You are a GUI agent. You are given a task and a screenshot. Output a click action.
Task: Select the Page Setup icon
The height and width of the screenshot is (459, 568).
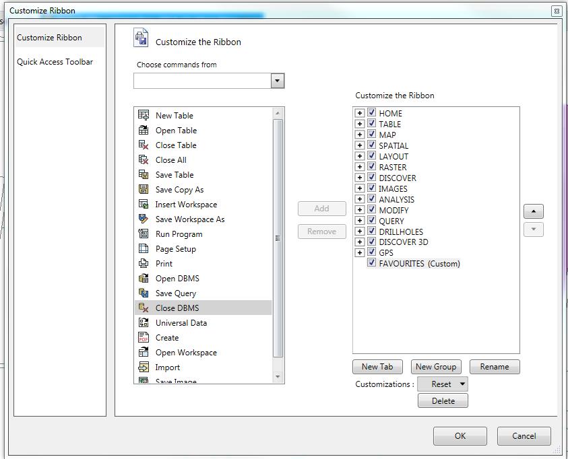click(x=144, y=248)
